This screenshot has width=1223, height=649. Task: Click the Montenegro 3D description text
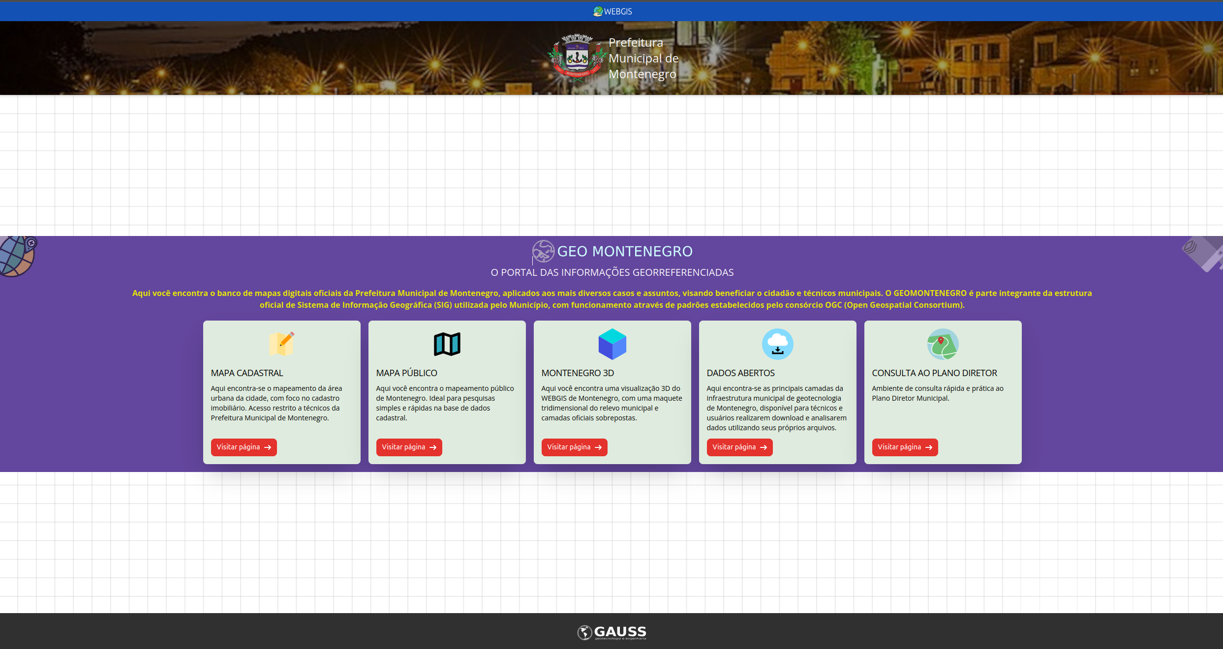(x=611, y=403)
